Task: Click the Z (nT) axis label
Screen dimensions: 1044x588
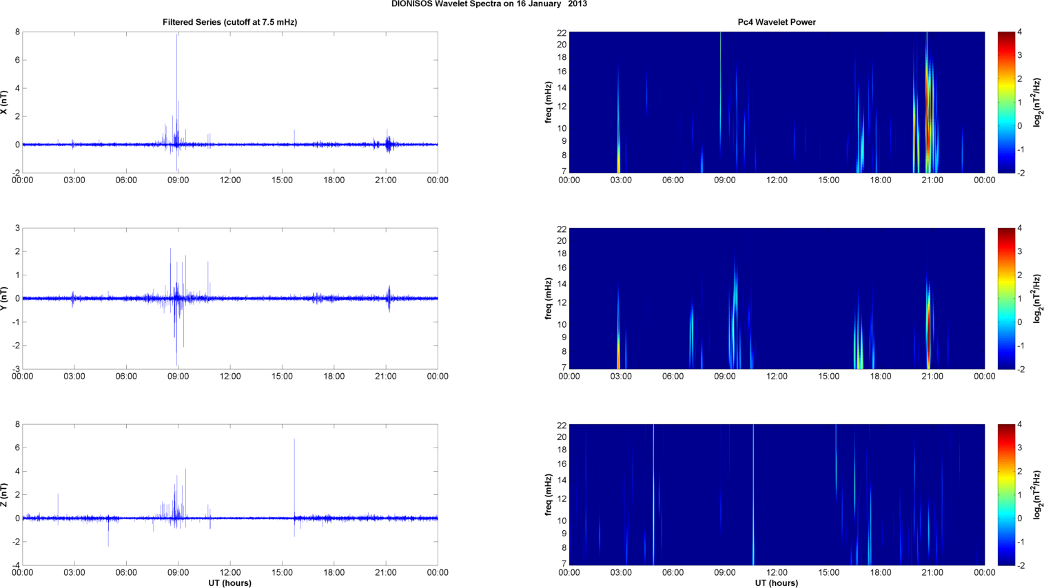Action: coord(5,495)
